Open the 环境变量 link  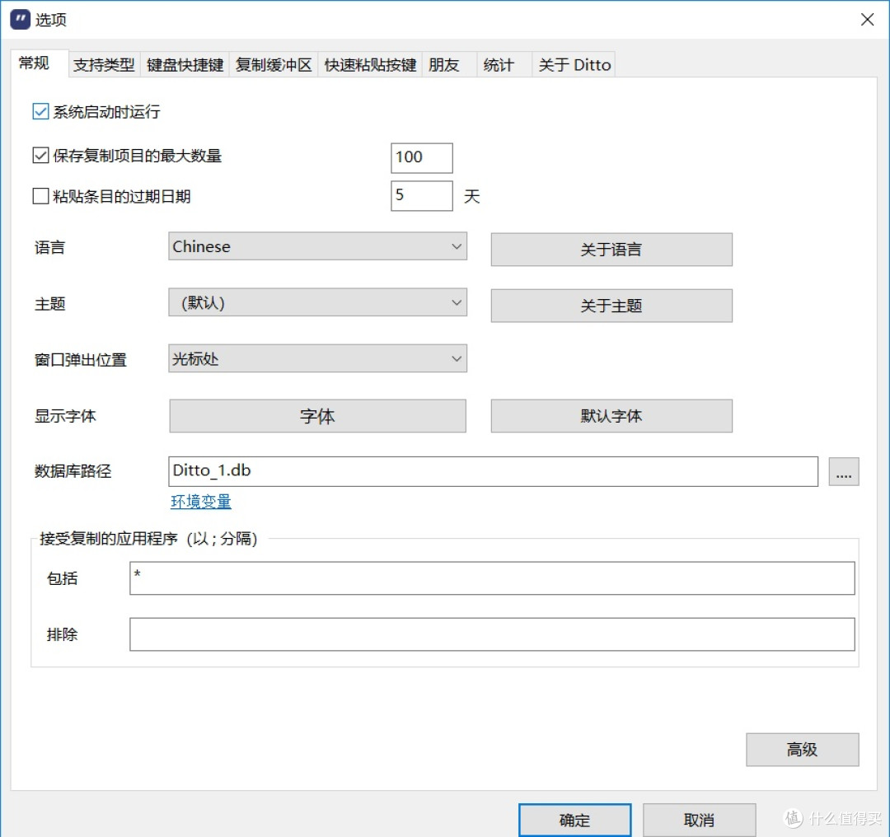pos(201,502)
